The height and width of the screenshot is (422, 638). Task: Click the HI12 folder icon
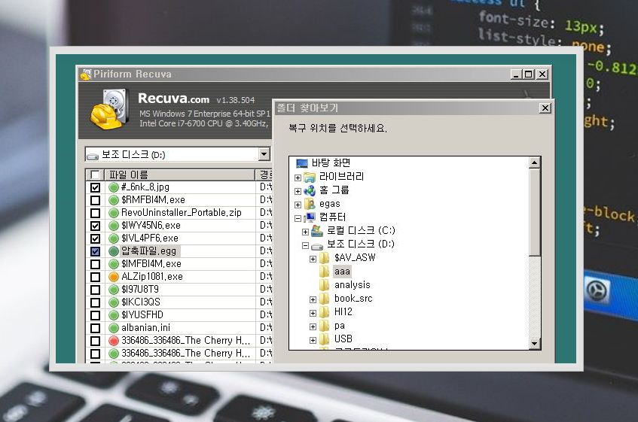[325, 312]
